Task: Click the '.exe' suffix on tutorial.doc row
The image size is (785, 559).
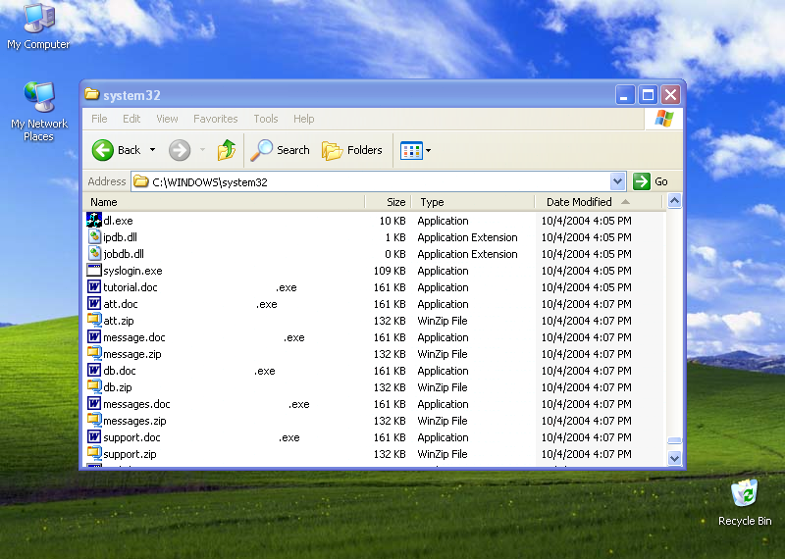Action: 286,287
